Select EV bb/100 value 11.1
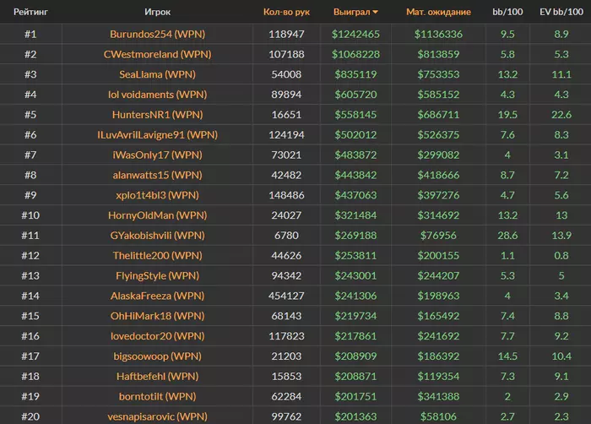 tap(561, 74)
